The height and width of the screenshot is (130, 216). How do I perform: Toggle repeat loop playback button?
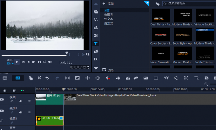coord(44,62)
